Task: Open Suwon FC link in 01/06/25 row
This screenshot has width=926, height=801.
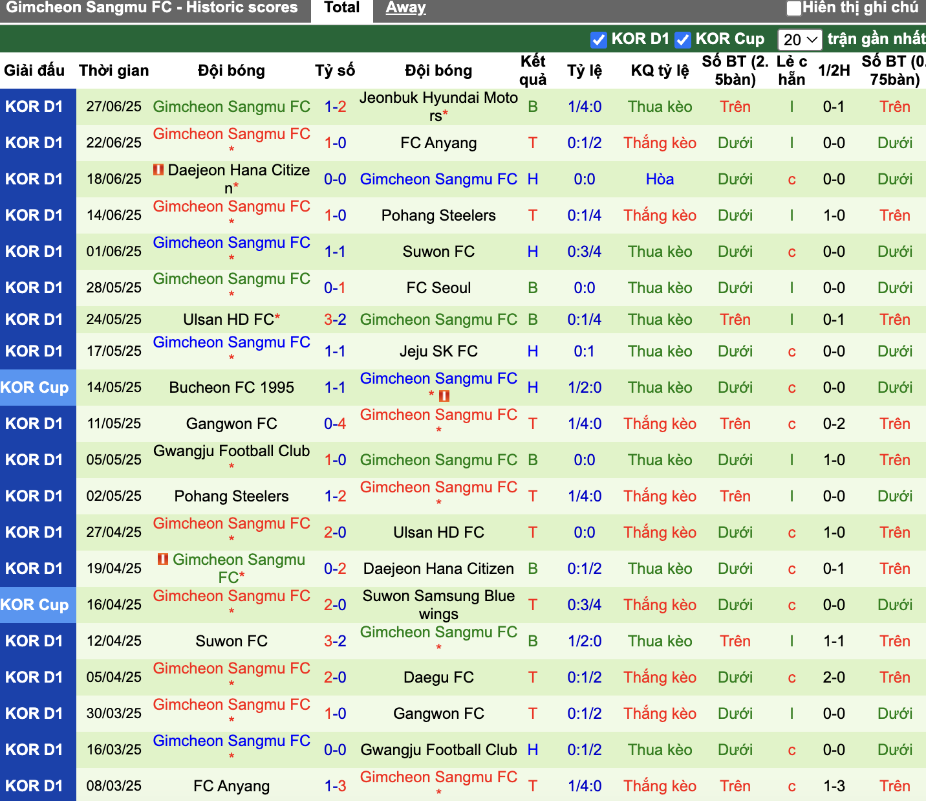Action: (x=438, y=252)
